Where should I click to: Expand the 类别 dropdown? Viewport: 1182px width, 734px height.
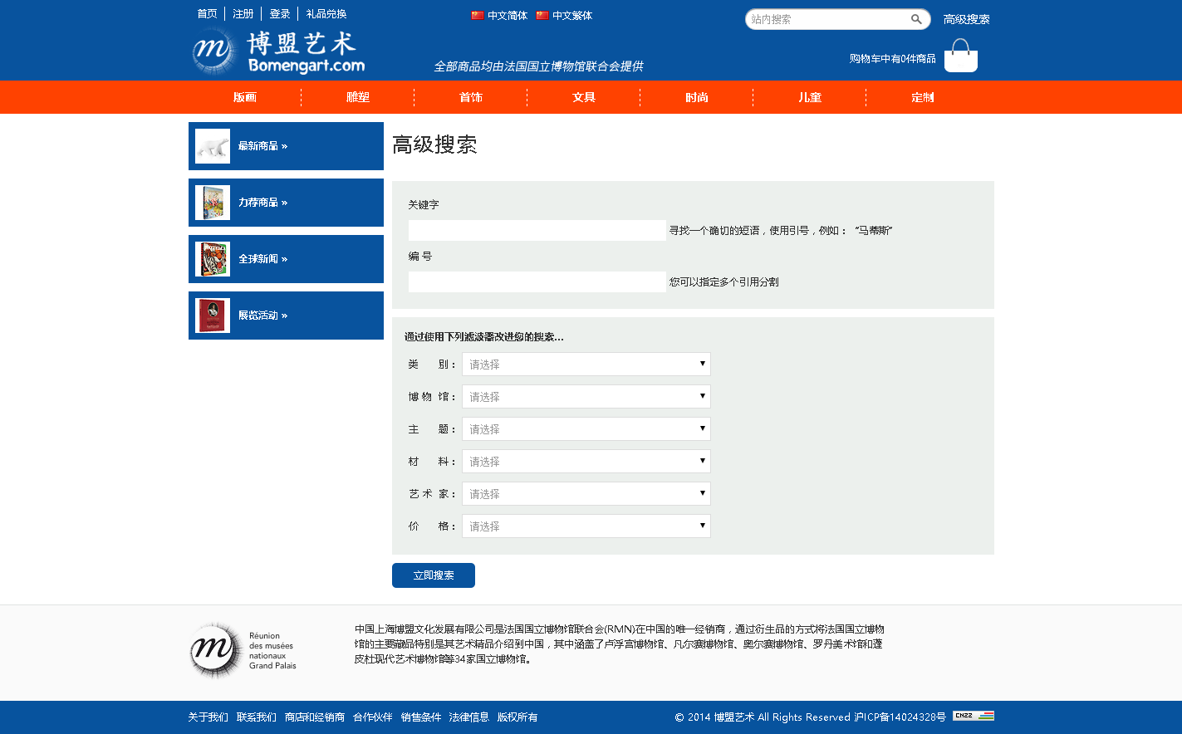(x=586, y=364)
